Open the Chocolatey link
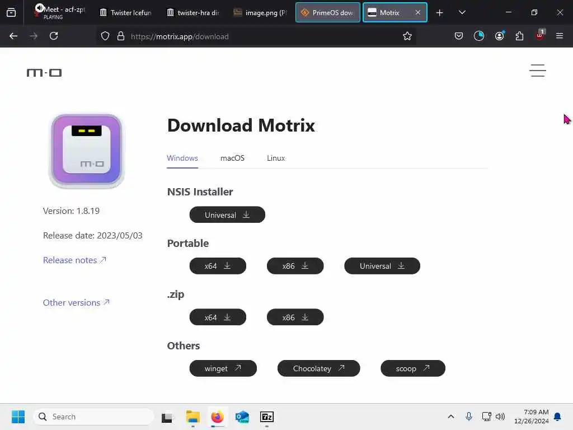 pyautogui.click(x=318, y=368)
